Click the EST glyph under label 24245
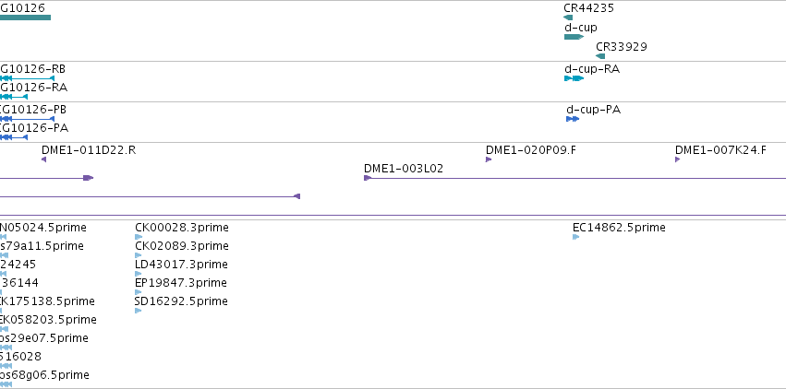 tap(3, 274)
